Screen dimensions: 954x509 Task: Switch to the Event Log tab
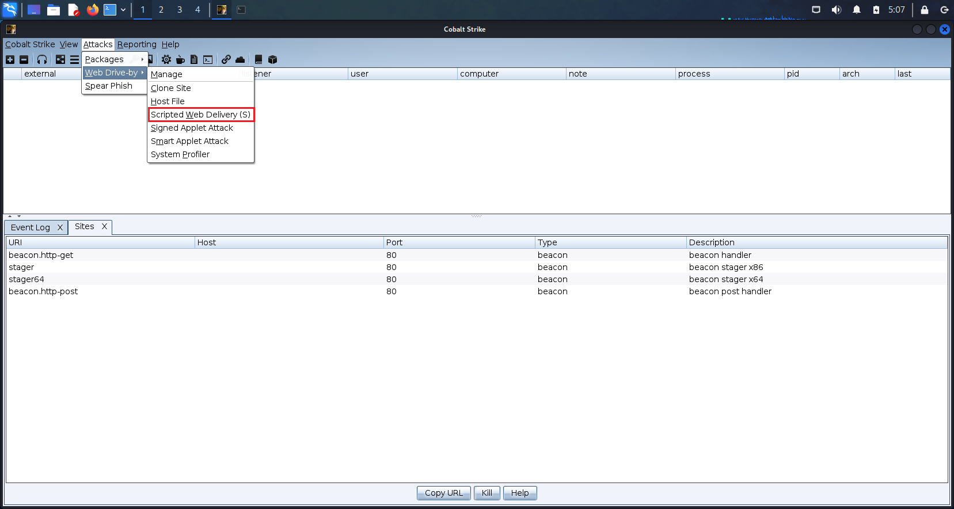(x=31, y=227)
